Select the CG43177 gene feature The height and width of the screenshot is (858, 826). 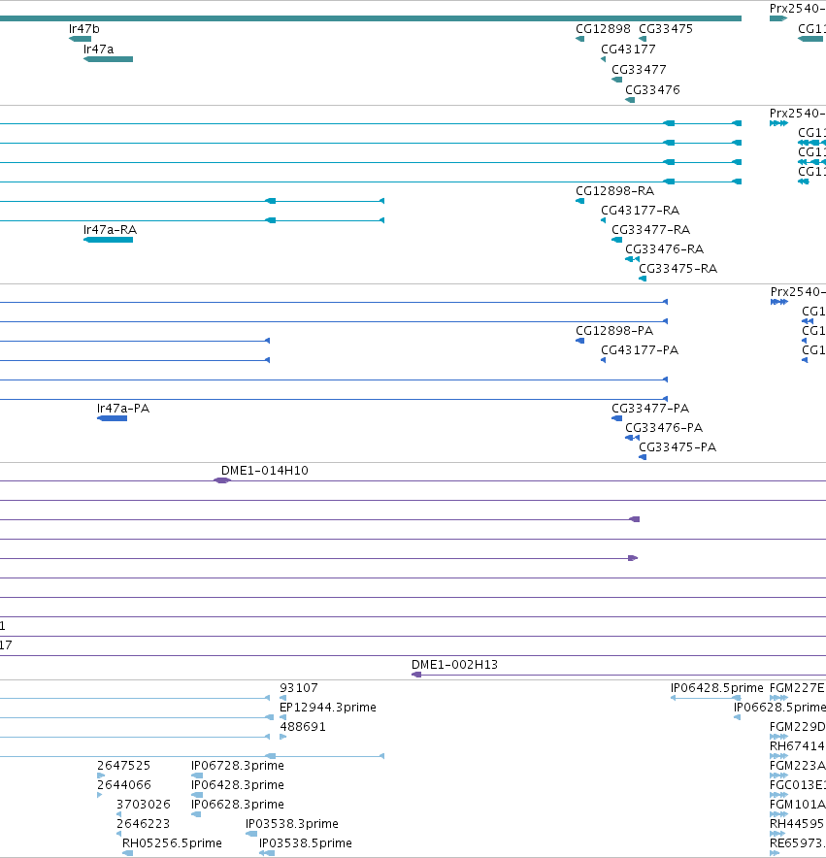point(603,59)
